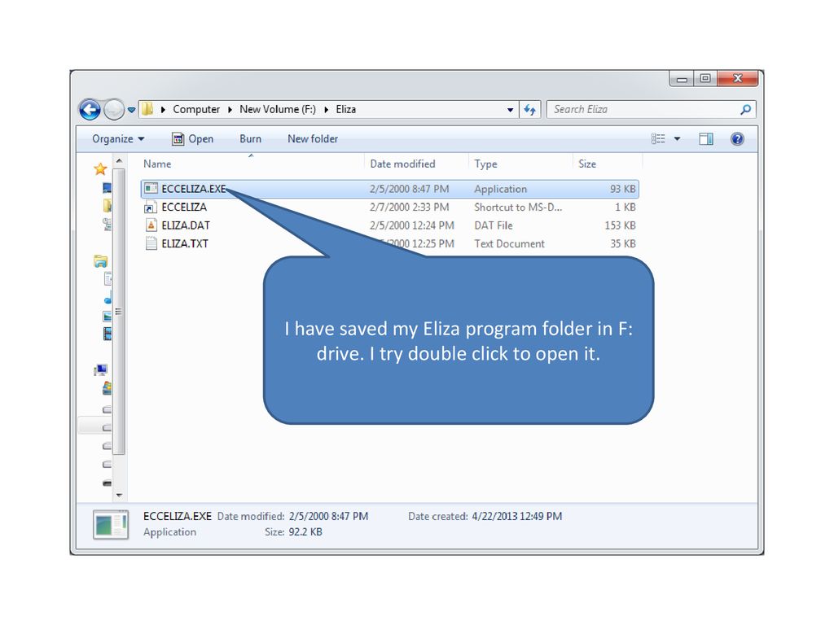Open recent pages dropdown beside Forward arrow
Screen dimensions: 834x625
tap(131, 110)
